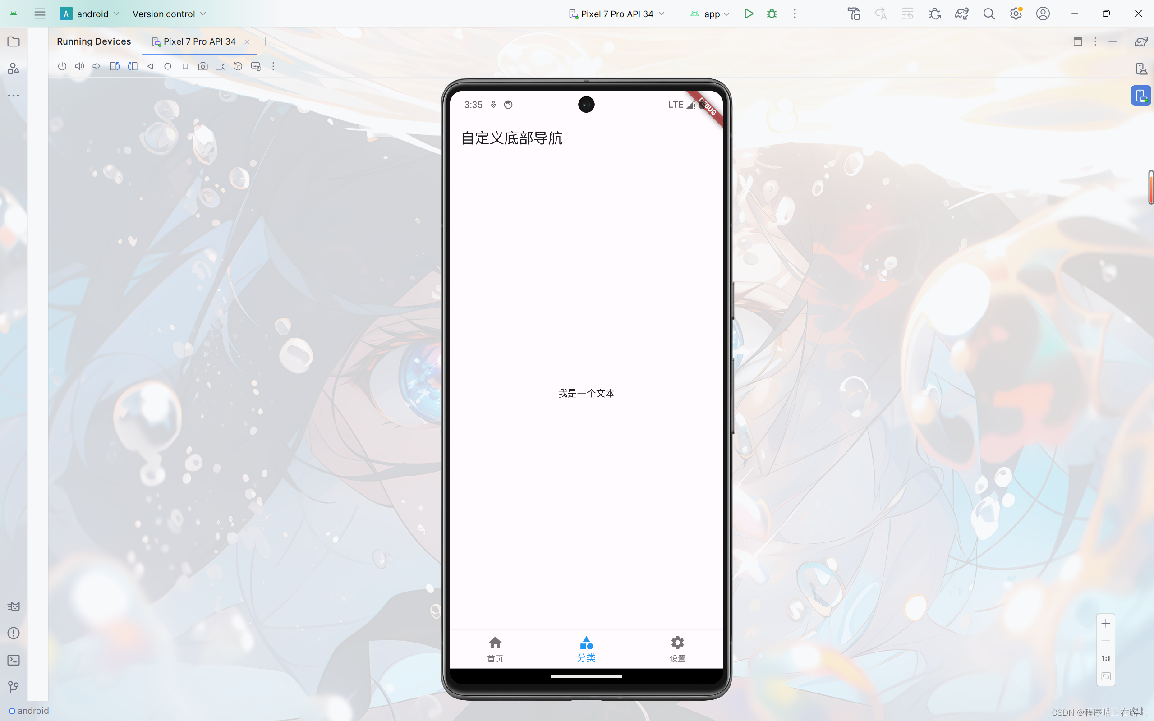
Task: Click the Run/Play button in toolbar
Action: (x=749, y=13)
